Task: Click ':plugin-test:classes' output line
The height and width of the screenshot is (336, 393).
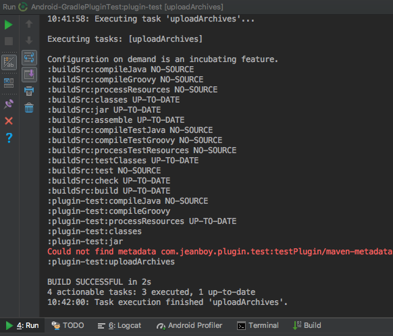Action: coord(95,231)
